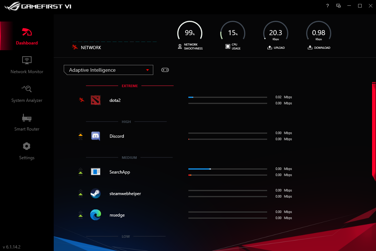This screenshot has width=376, height=251.
Task: Click the network smoothness icon
Action: [180, 47]
